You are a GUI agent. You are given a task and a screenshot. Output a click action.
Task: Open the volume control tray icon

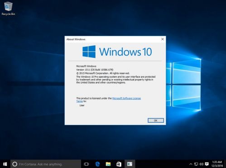coord(202,164)
